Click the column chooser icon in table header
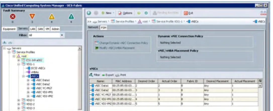Screen dimensions: 273x111 (261, 81)
